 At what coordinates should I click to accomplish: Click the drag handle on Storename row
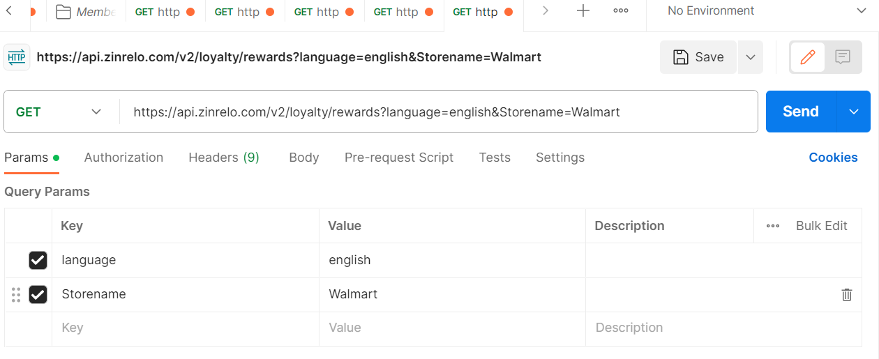16,294
